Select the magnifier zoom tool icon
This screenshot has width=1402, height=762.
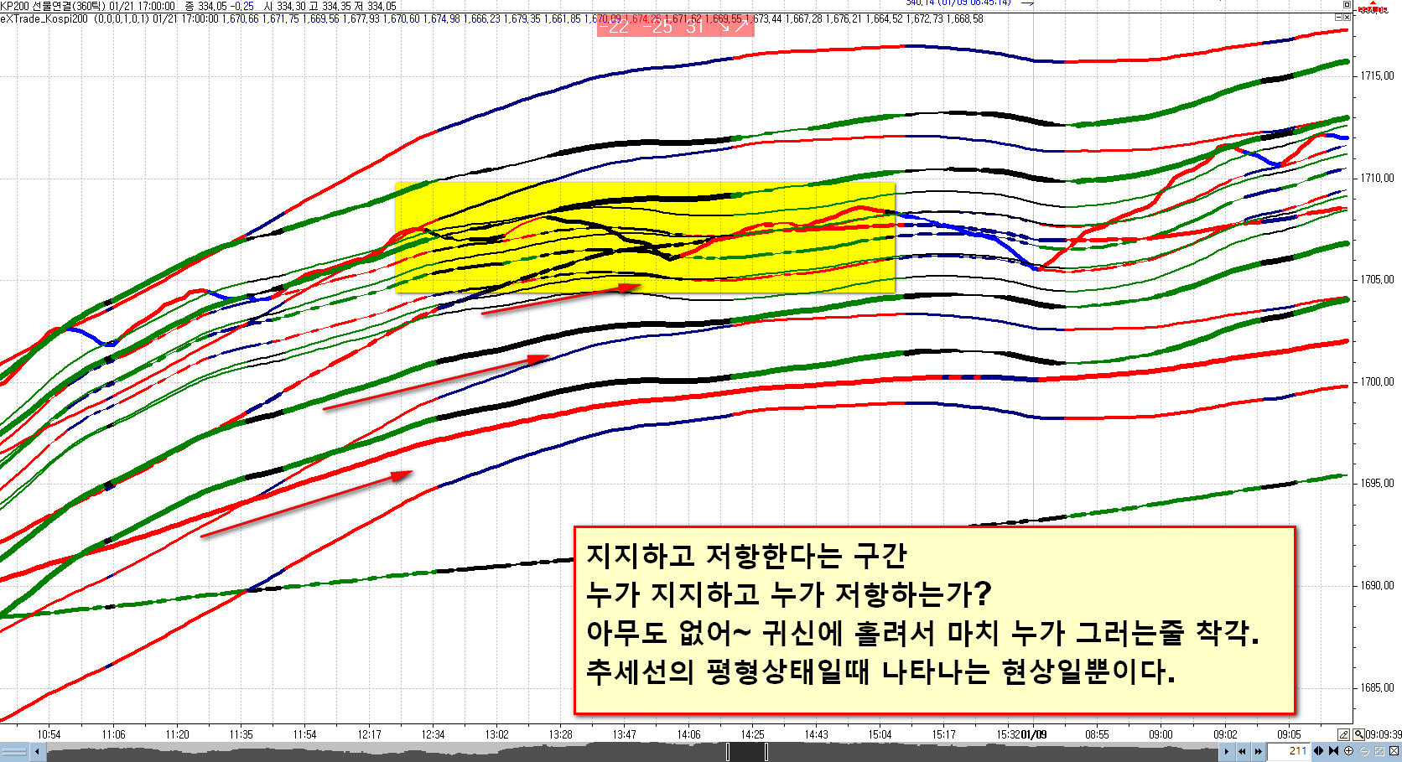1359,734
